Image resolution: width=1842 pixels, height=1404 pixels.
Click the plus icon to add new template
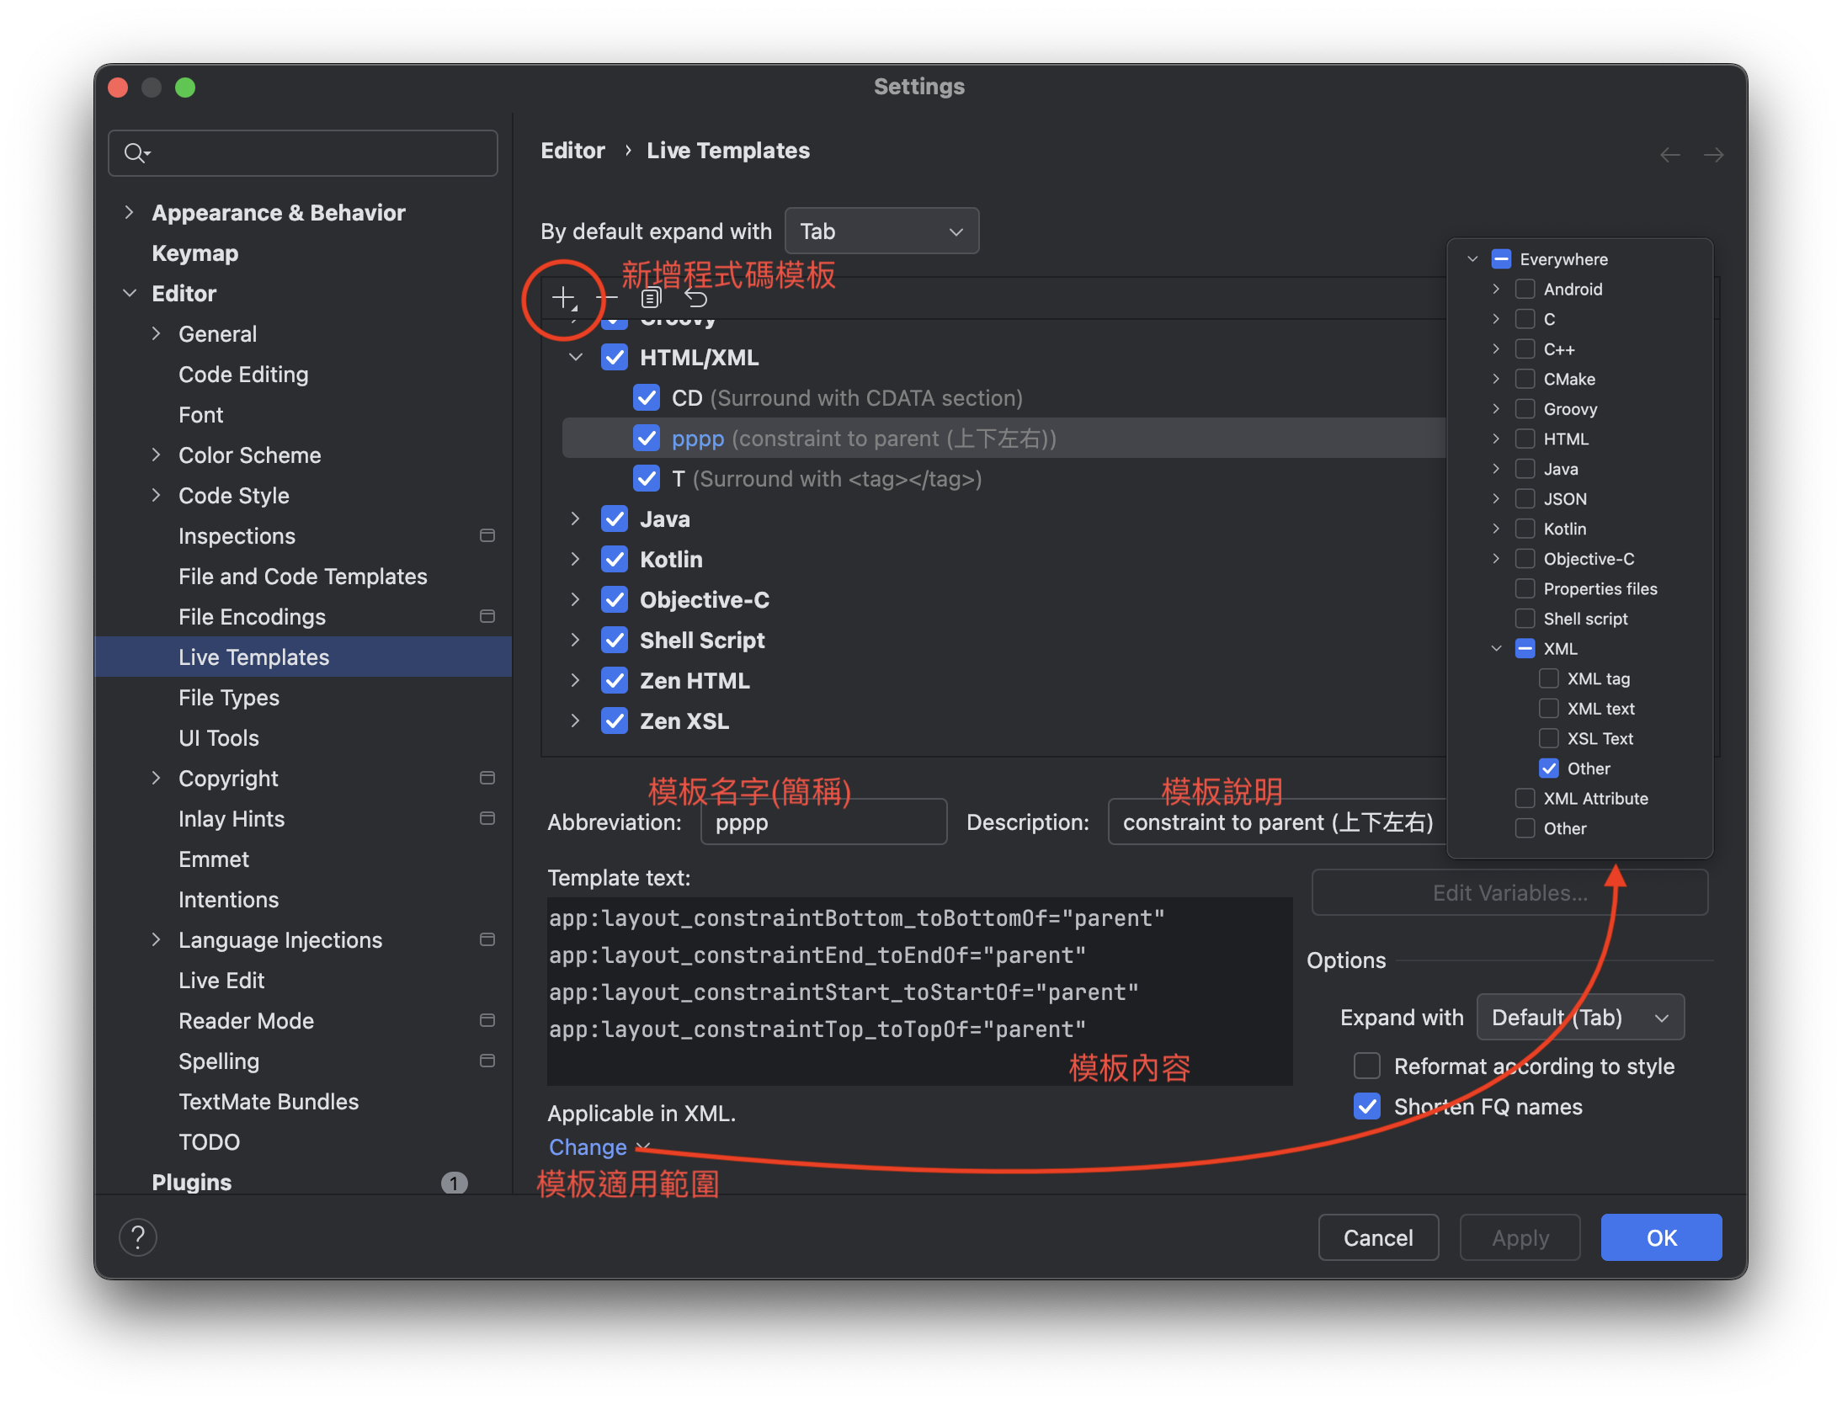coord(562,298)
